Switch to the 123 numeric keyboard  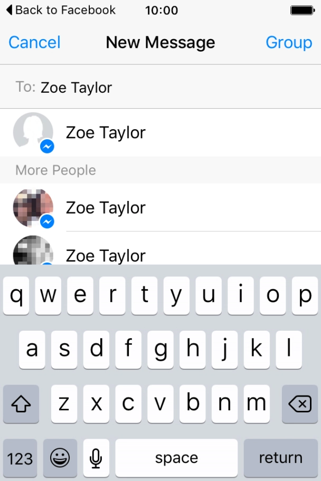pos(21,458)
